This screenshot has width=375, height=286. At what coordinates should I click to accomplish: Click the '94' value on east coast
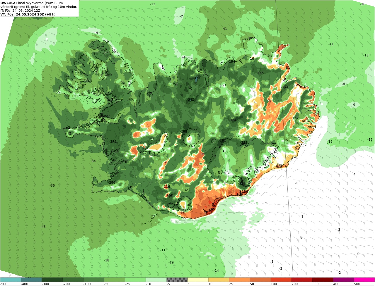pos(315,107)
